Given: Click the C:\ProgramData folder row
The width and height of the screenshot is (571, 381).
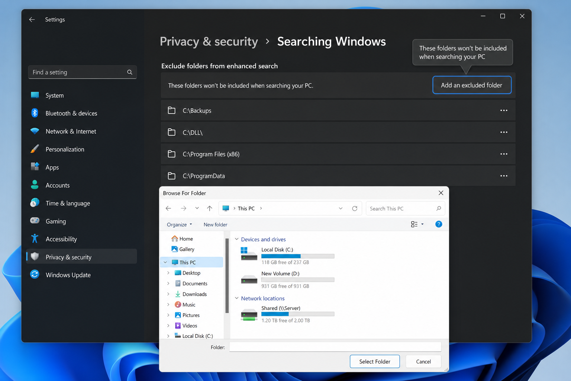Looking at the screenshot, I should (x=338, y=176).
